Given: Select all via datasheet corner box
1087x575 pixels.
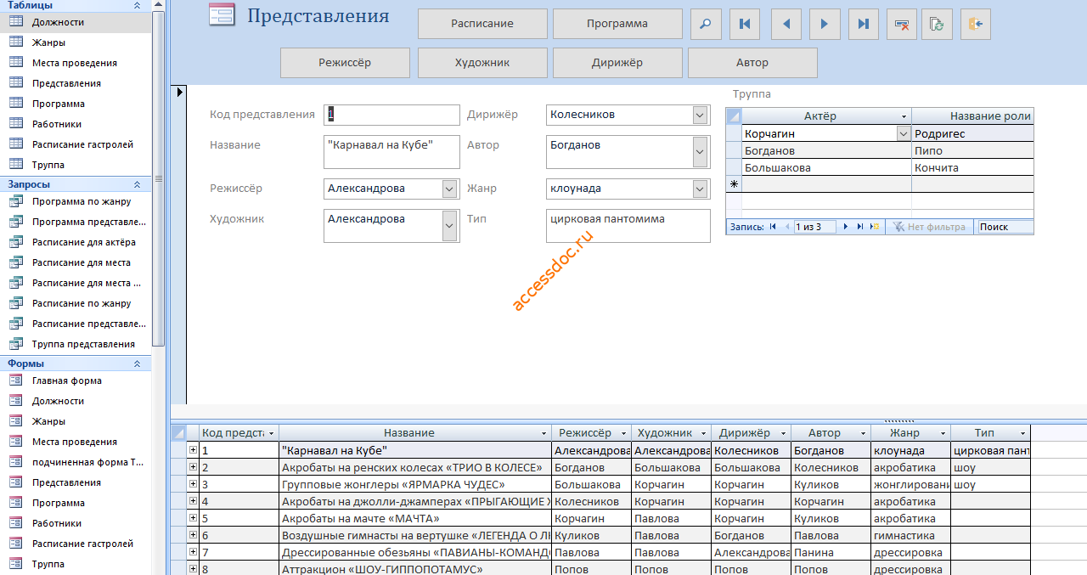Looking at the screenshot, I should pos(178,433).
